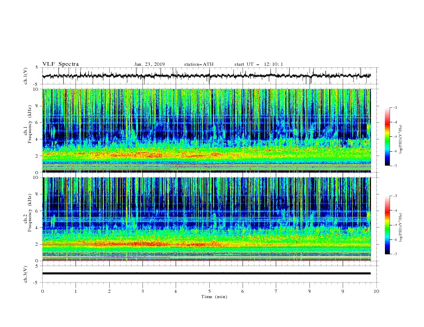Click the ch.1 spectrogram color scale bar
This screenshot has width=424, height=327.
(x=387, y=137)
